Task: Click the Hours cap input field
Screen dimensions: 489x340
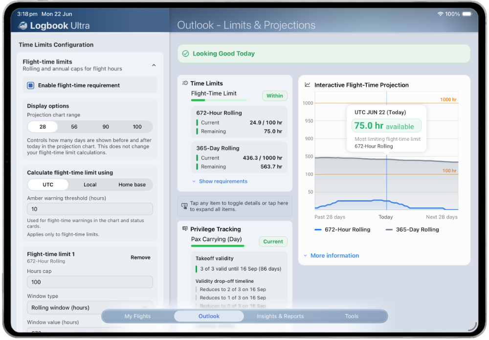Action: (90, 282)
